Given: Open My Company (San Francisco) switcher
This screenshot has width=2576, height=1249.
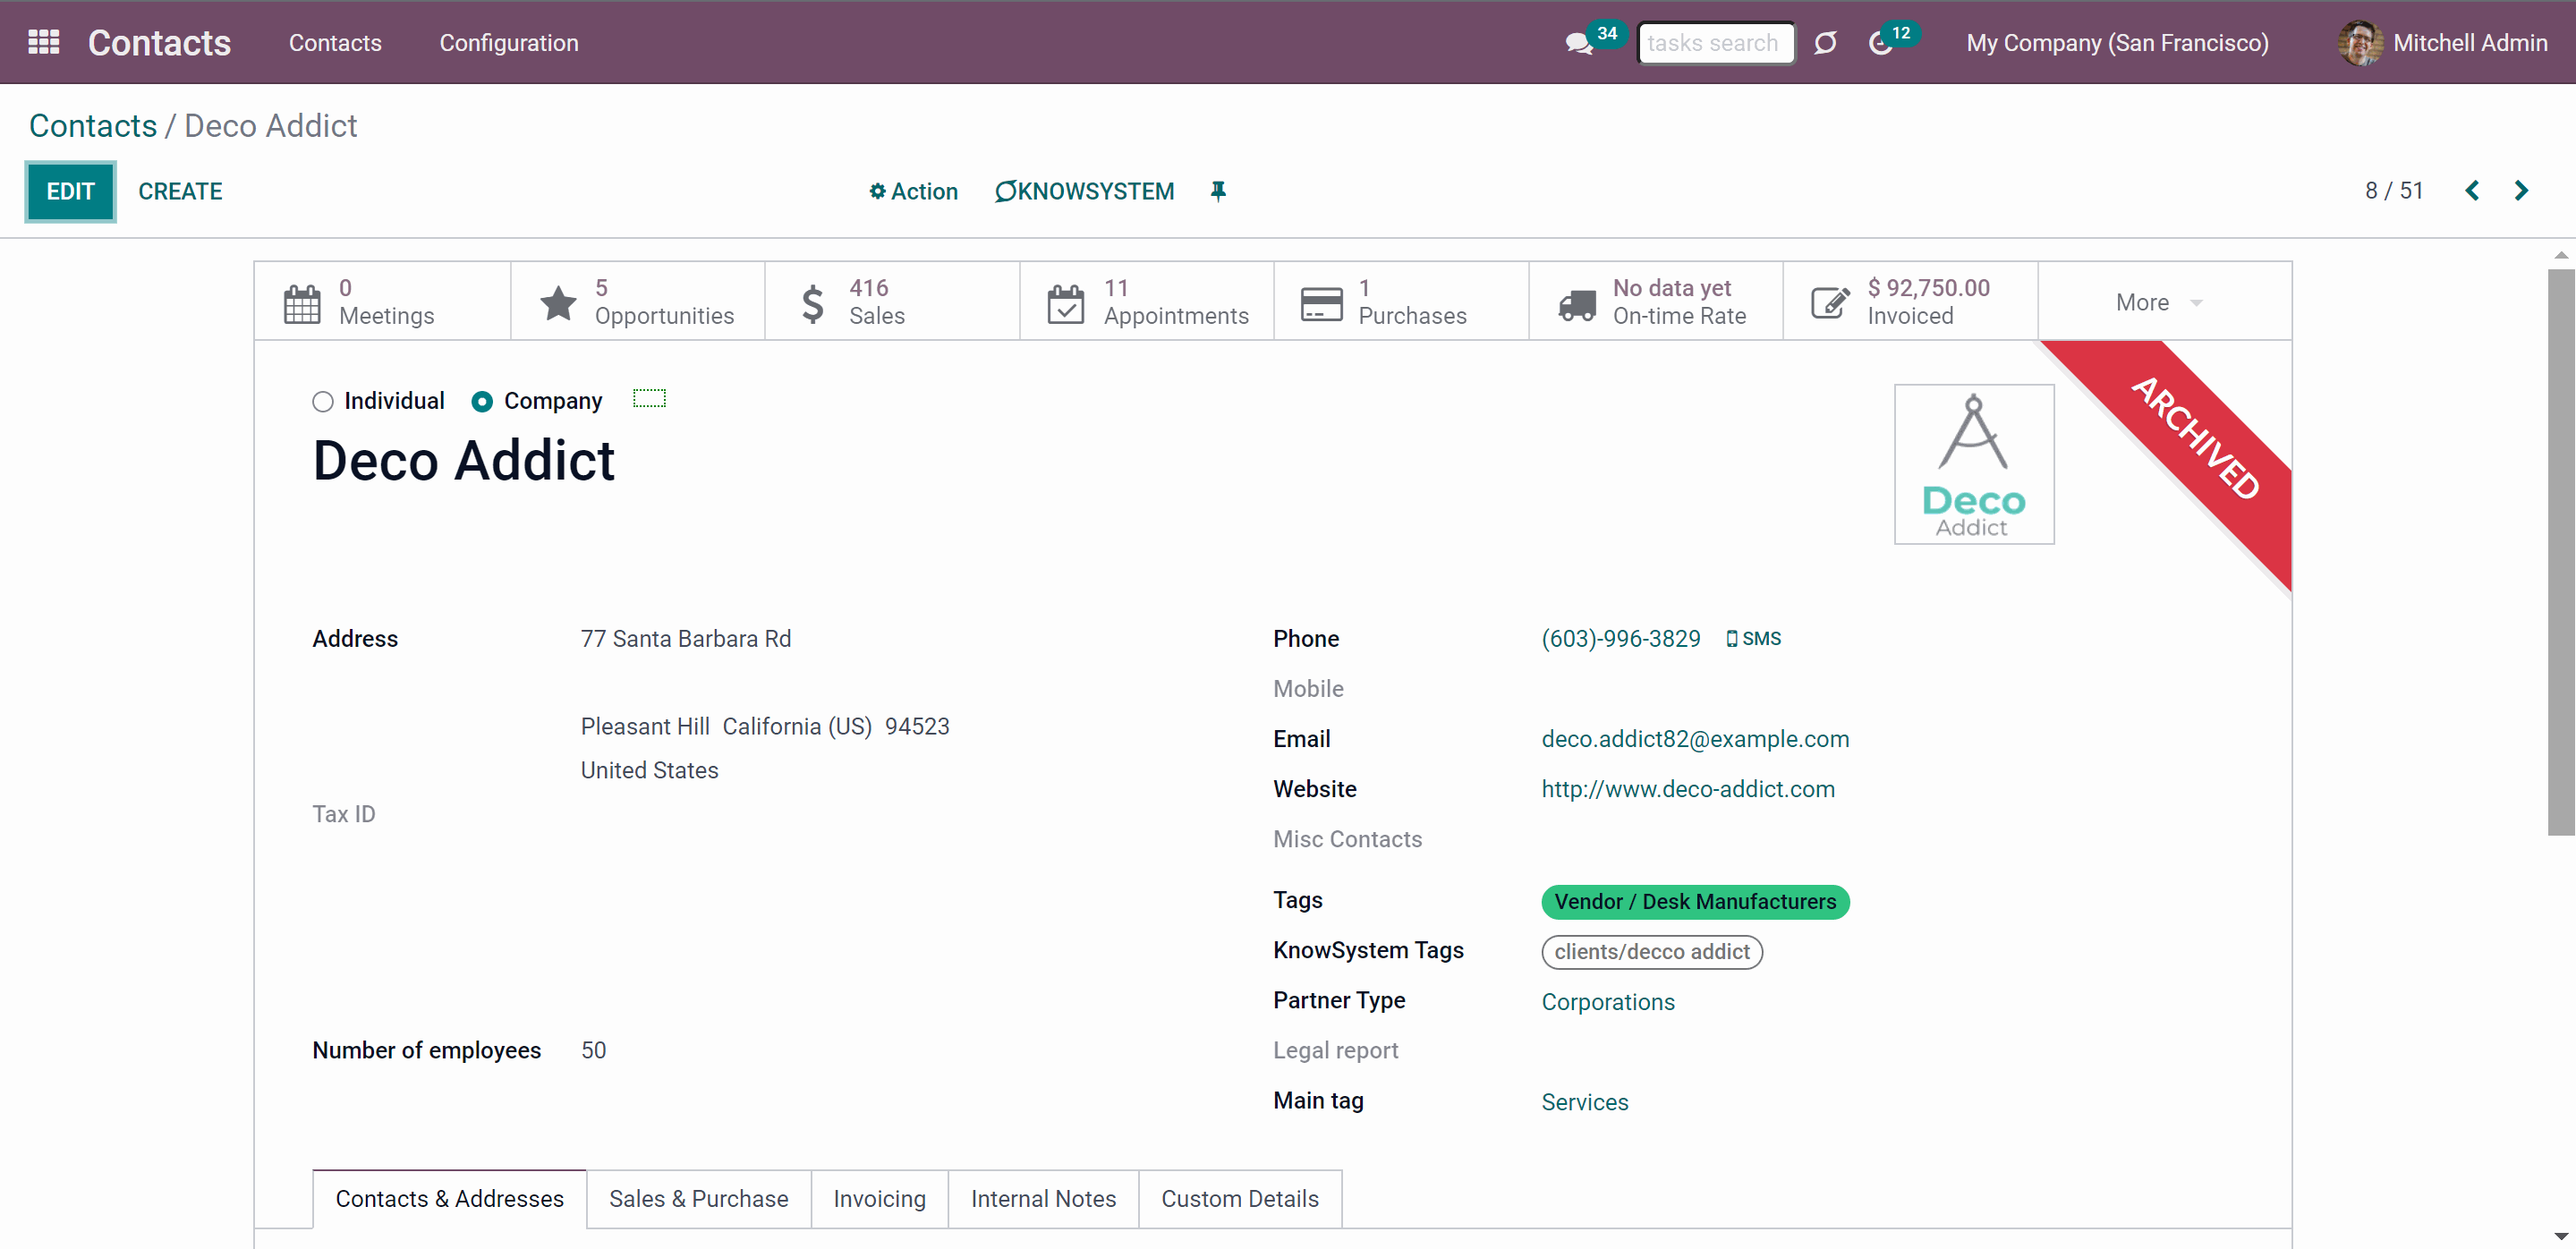Looking at the screenshot, I should 2117,43.
